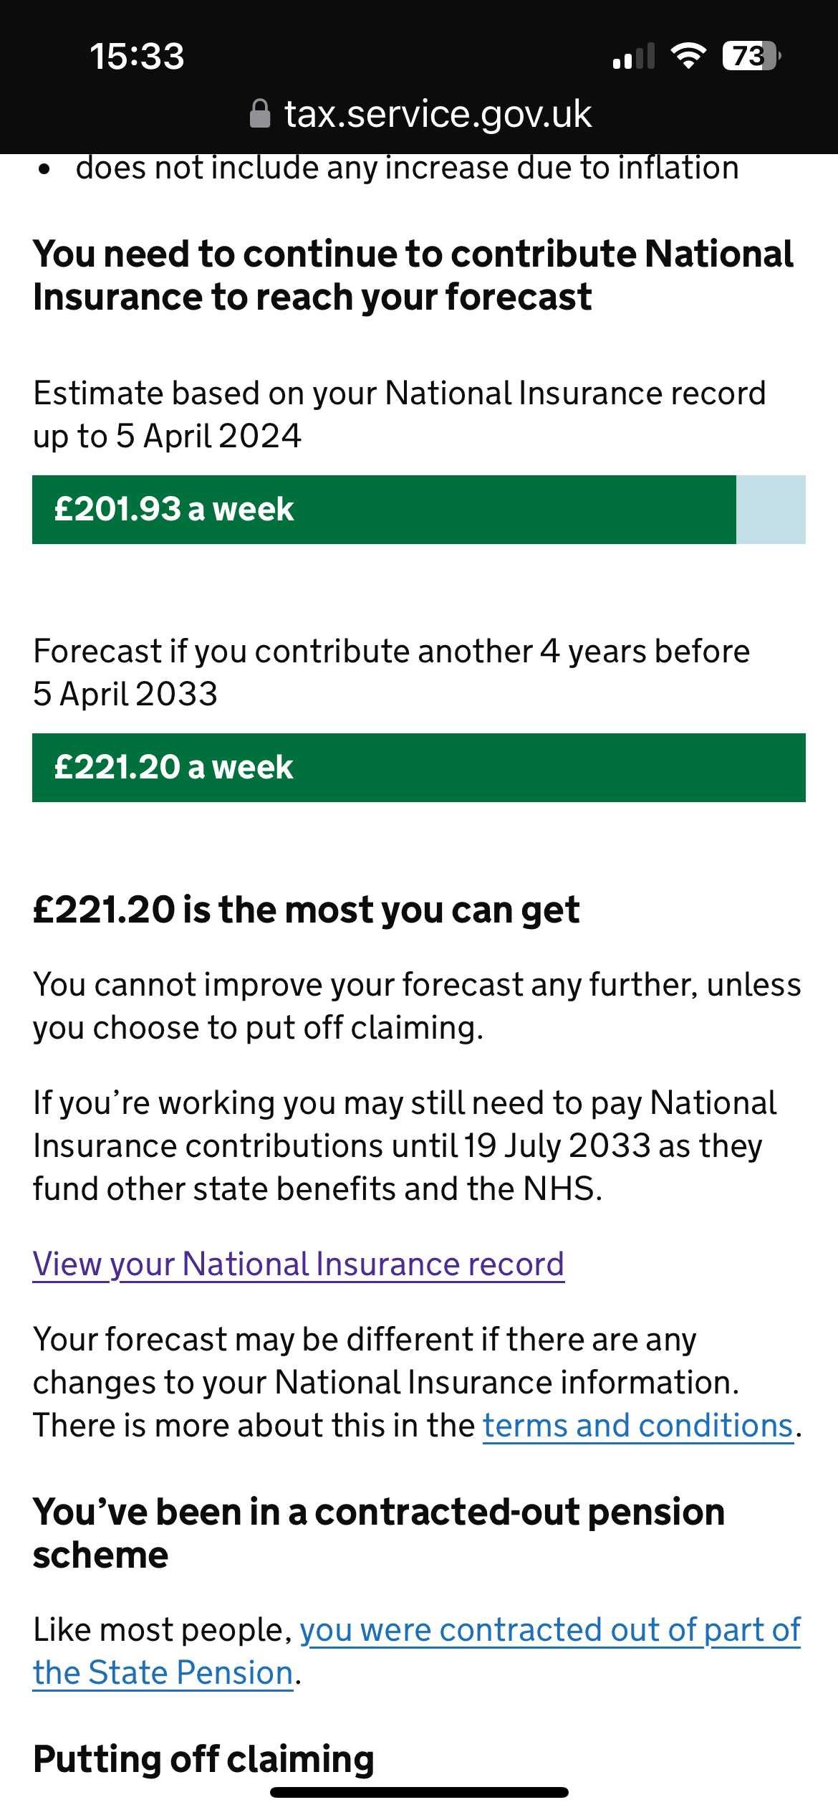
Task: Tap the £221.20 a week forecast bar
Action: click(x=419, y=768)
